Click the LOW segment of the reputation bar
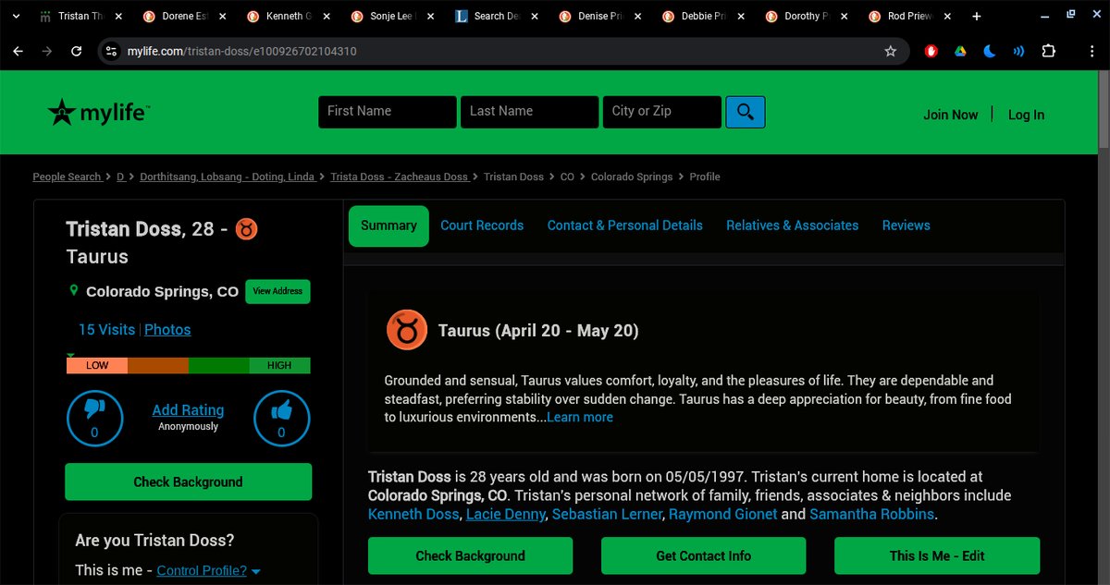Viewport: 1110px width, 585px height. click(97, 366)
